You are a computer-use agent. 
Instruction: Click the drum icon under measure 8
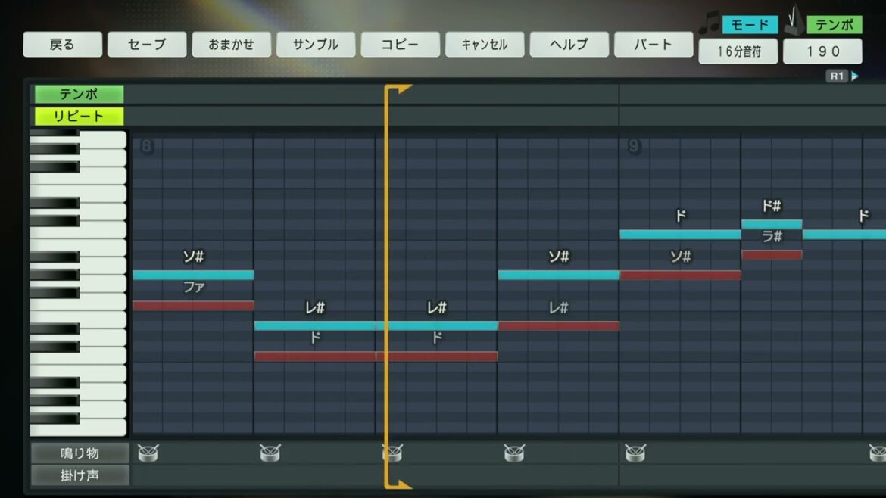(x=149, y=453)
